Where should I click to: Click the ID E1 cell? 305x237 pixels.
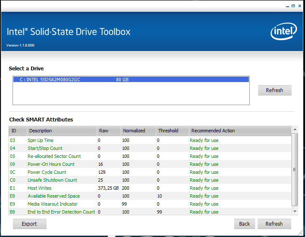point(12,188)
